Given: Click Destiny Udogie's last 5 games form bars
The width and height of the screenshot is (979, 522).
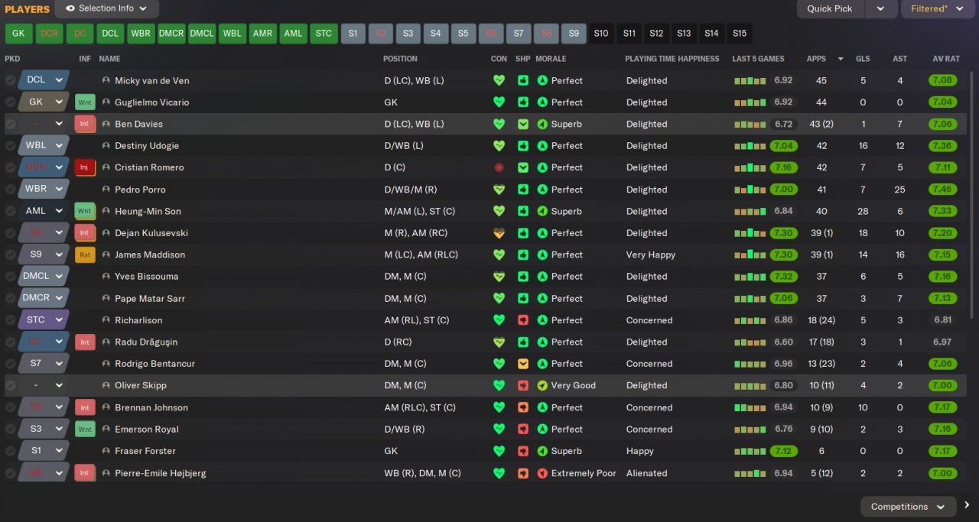Looking at the screenshot, I should point(750,146).
